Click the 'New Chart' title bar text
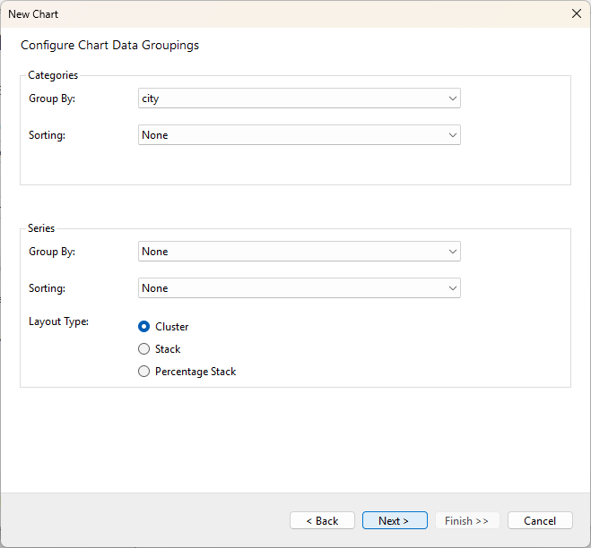 click(33, 13)
